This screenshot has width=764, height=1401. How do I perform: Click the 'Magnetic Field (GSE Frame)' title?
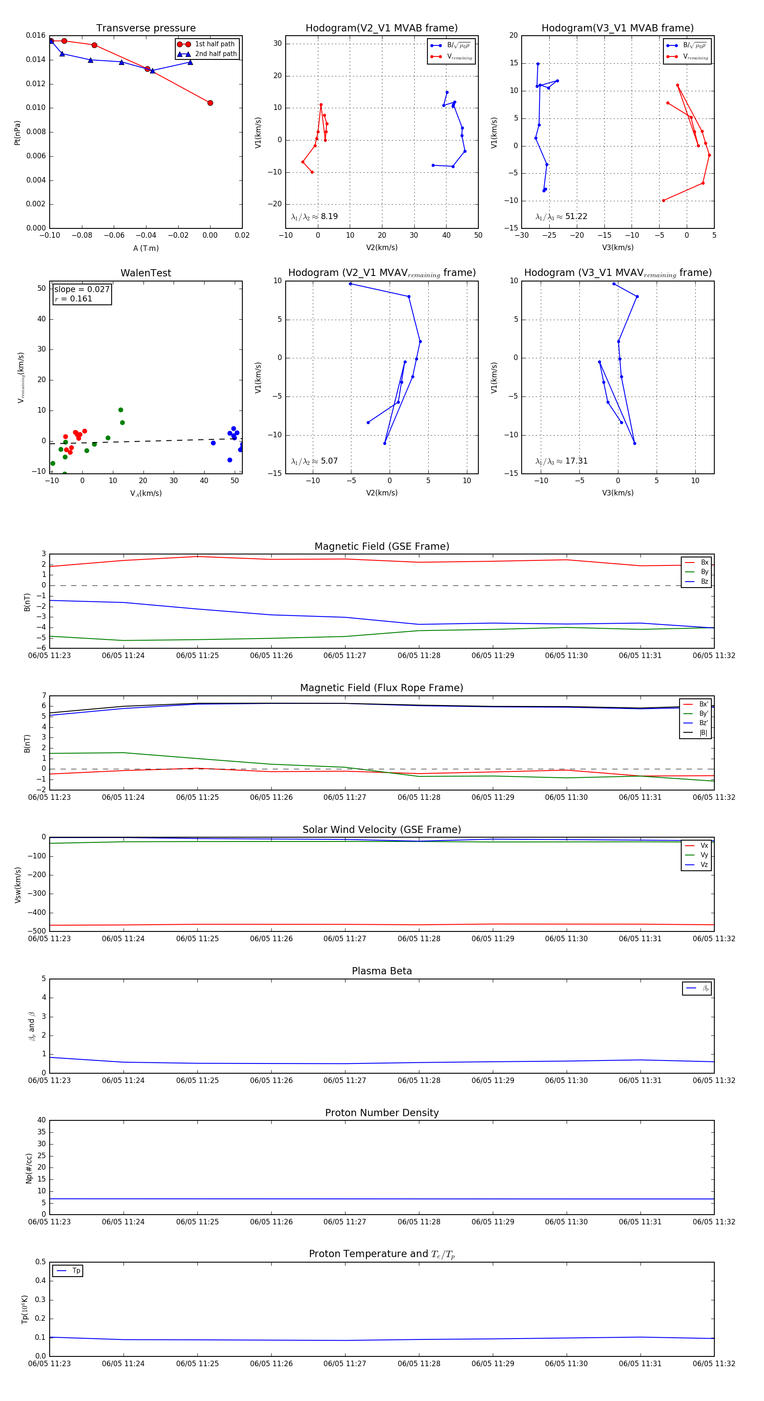382,546
